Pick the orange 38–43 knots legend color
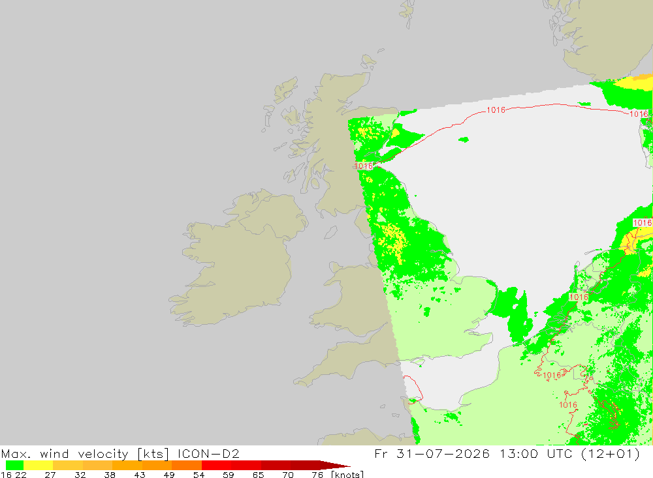This screenshot has width=653, height=478. pos(127,465)
